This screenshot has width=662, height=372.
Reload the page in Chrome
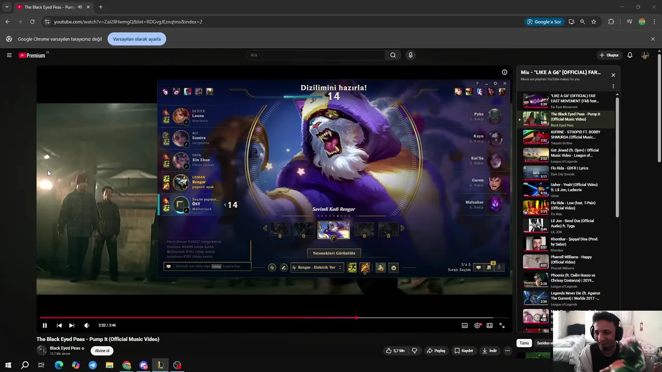pyautogui.click(x=32, y=22)
